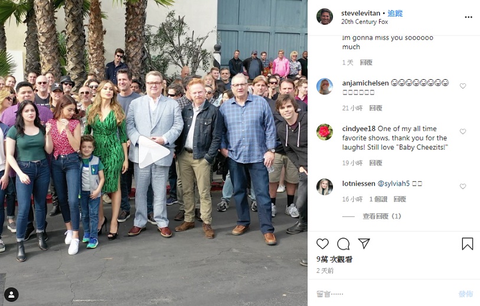480x306 pixels.
Task: Open the 20th Century Fox location link
Action: 365,22
